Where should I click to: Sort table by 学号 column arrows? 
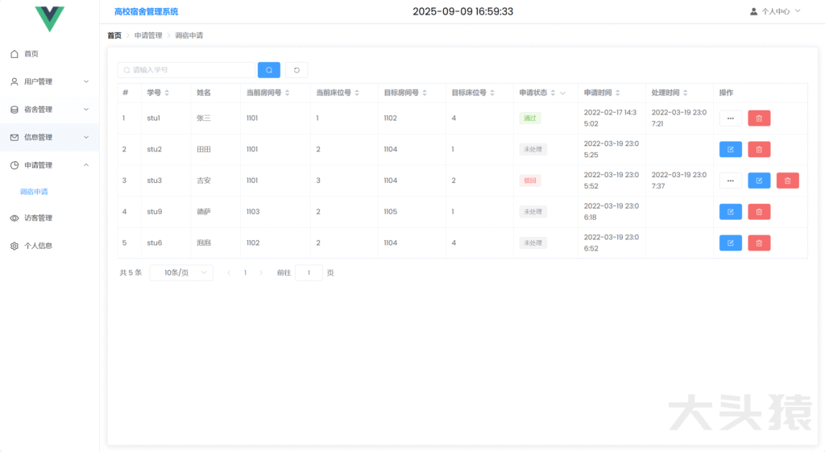tap(167, 93)
